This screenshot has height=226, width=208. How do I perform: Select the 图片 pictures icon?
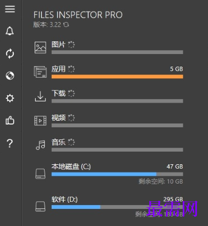click(x=40, y=47)
